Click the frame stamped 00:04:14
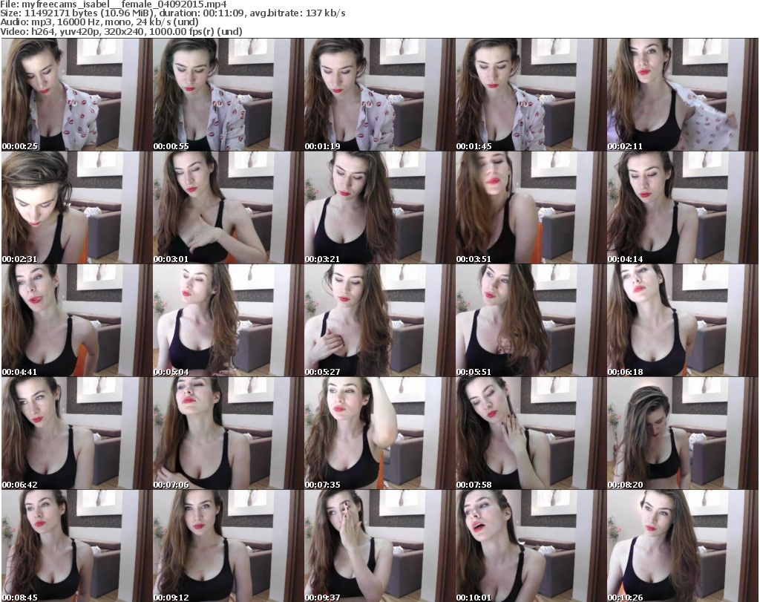Viewport: 760px width, 602px height. pyautogui.click(x=683, y=207)
